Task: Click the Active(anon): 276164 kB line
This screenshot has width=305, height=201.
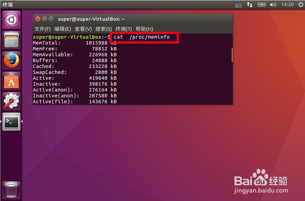Action: point(75,90)
